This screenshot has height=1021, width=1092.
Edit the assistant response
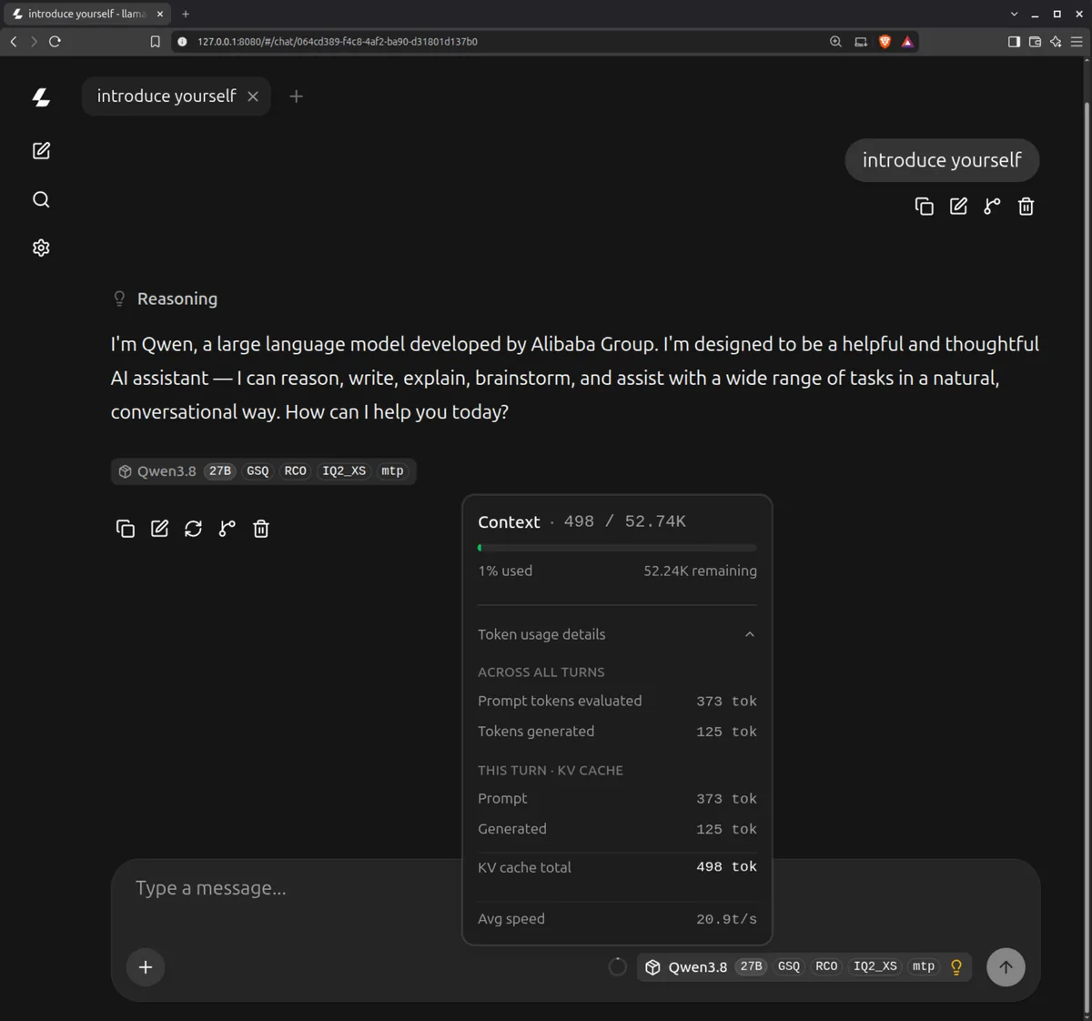159,529
